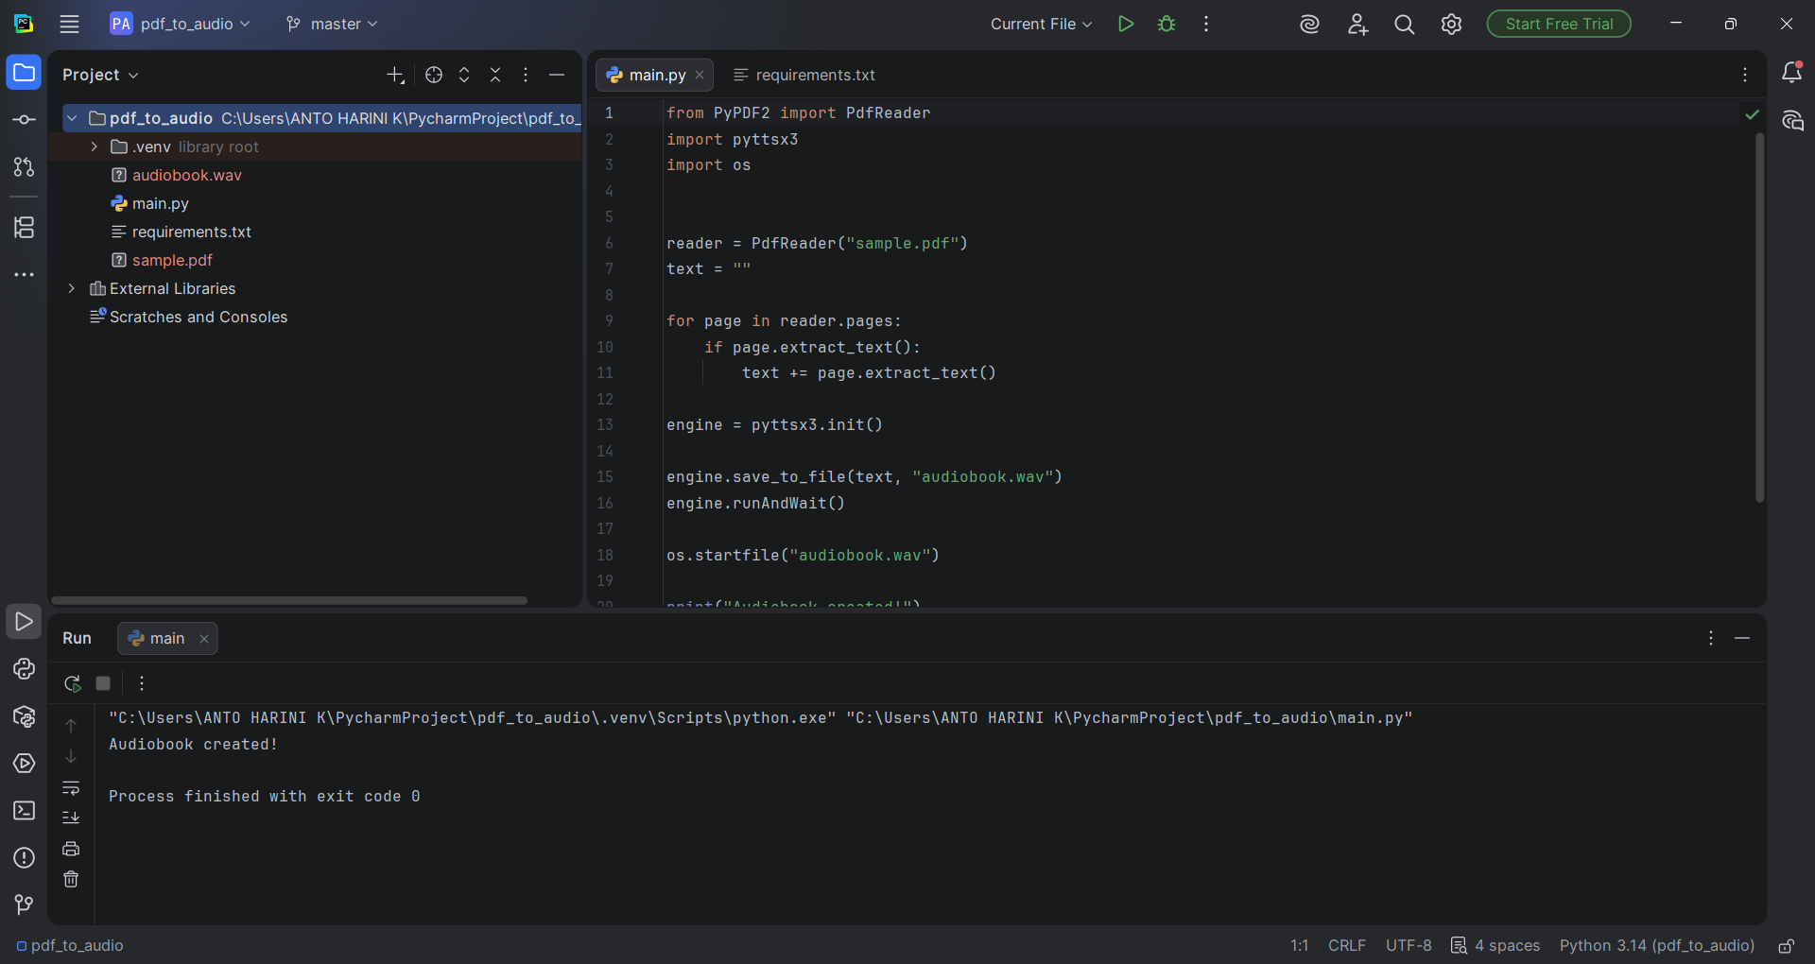Open the IDE Settings gear

click(x=1452, y=24)
